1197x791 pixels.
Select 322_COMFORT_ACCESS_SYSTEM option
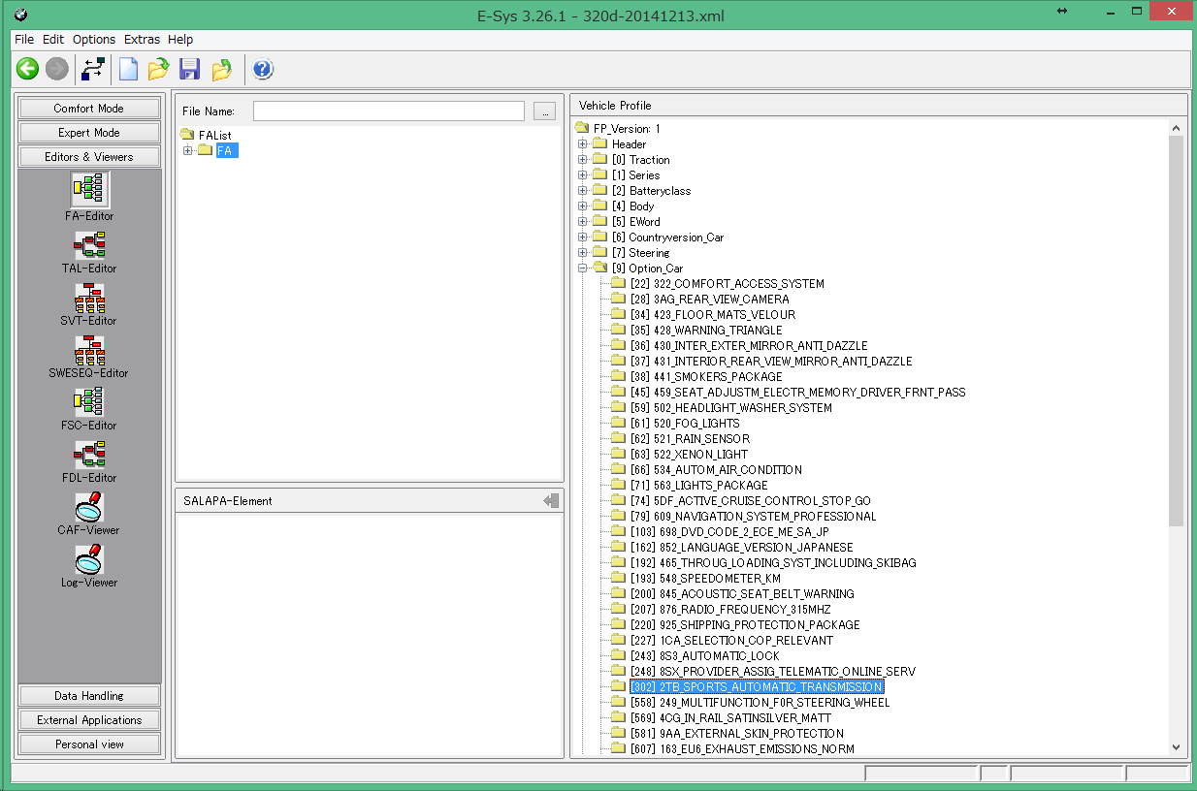727,283
